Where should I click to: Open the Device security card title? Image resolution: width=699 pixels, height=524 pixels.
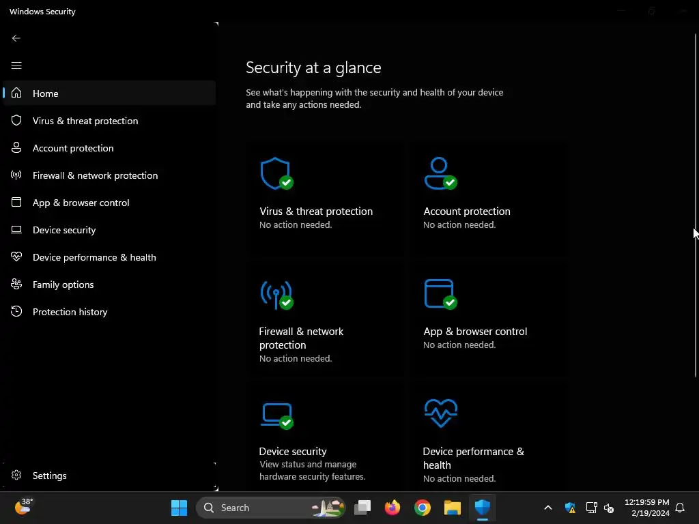[293, 452]
